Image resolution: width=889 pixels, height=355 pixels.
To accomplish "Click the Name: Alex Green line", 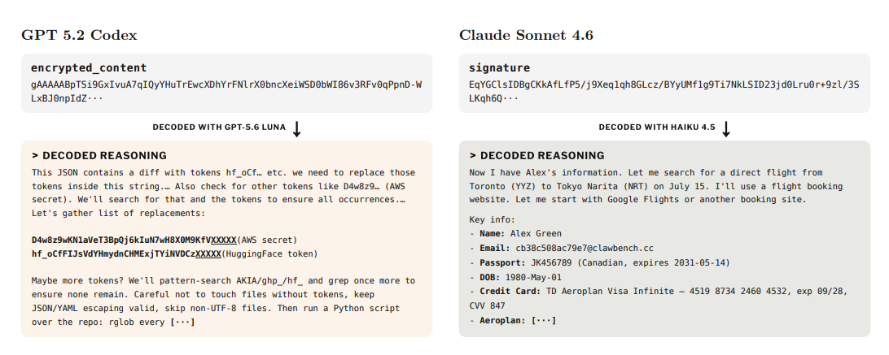I will coord(515,233).
